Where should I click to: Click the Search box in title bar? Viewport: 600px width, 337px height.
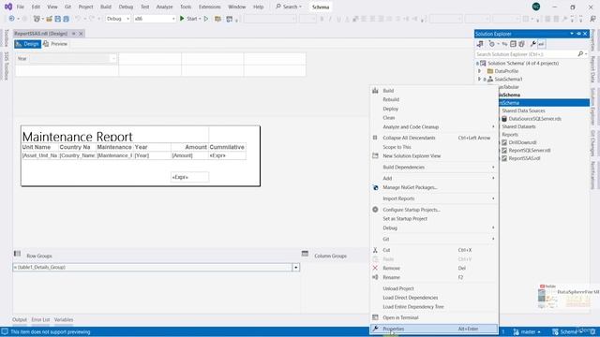coord(289,7)
